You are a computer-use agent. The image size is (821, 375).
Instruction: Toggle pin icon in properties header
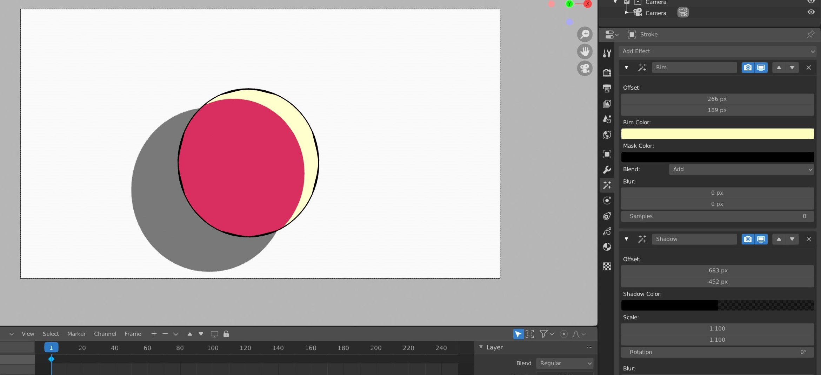pyautogui.click(x=810, y=34)
